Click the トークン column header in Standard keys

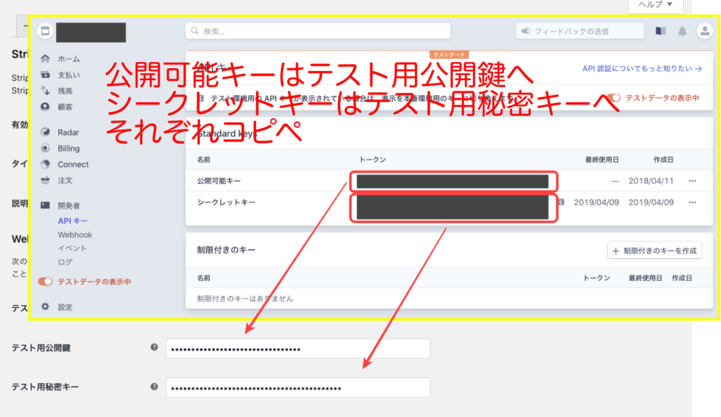[372, 160]
